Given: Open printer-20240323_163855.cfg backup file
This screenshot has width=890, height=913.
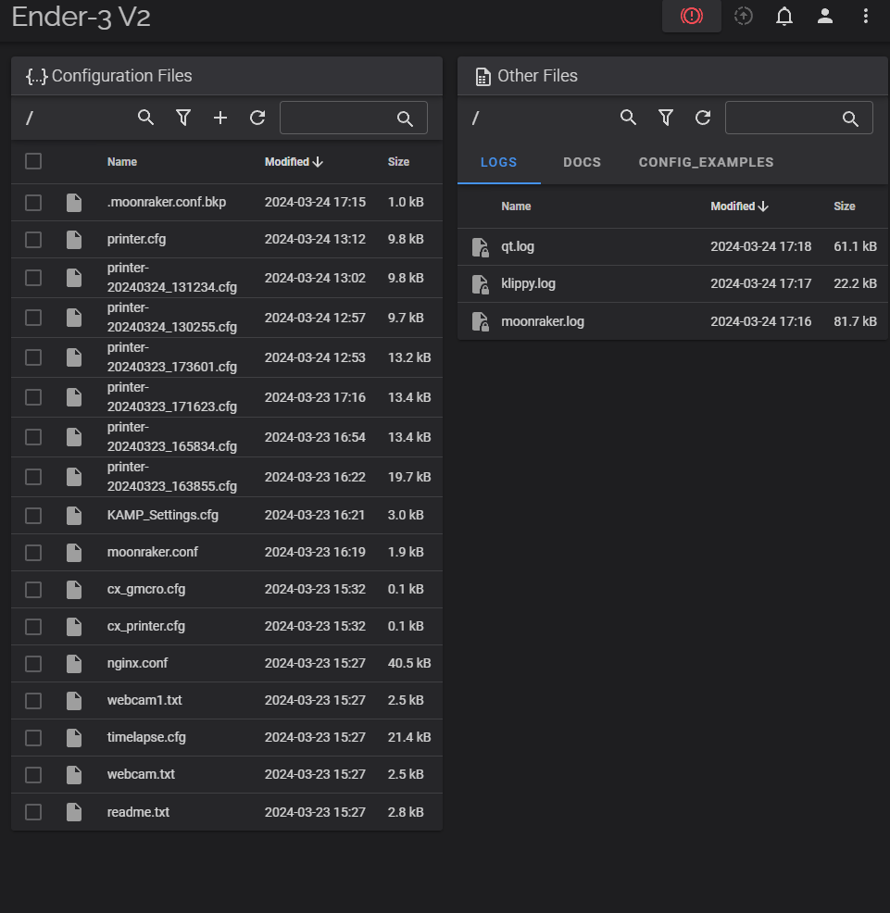Looking at the screenshot, I should tap(172, 476).
